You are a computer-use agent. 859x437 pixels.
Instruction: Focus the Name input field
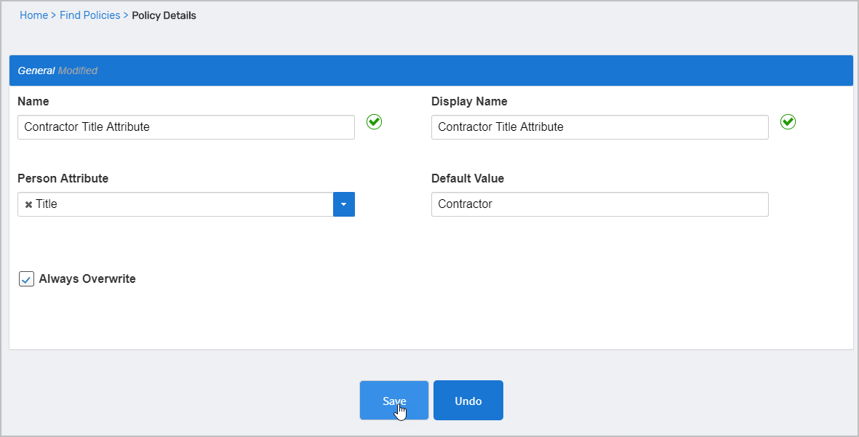click(x=185, y=127)
